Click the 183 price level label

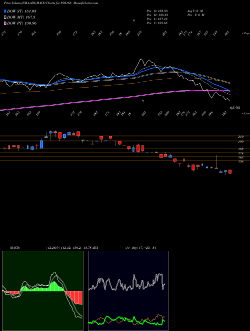click(241, 149)
